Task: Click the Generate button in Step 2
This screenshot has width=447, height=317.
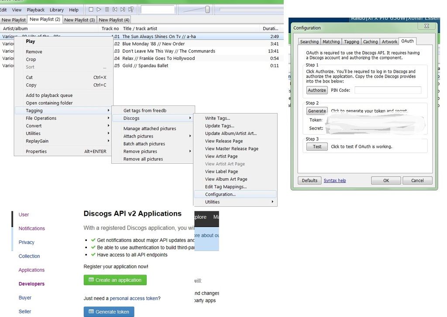Action: 317,111
